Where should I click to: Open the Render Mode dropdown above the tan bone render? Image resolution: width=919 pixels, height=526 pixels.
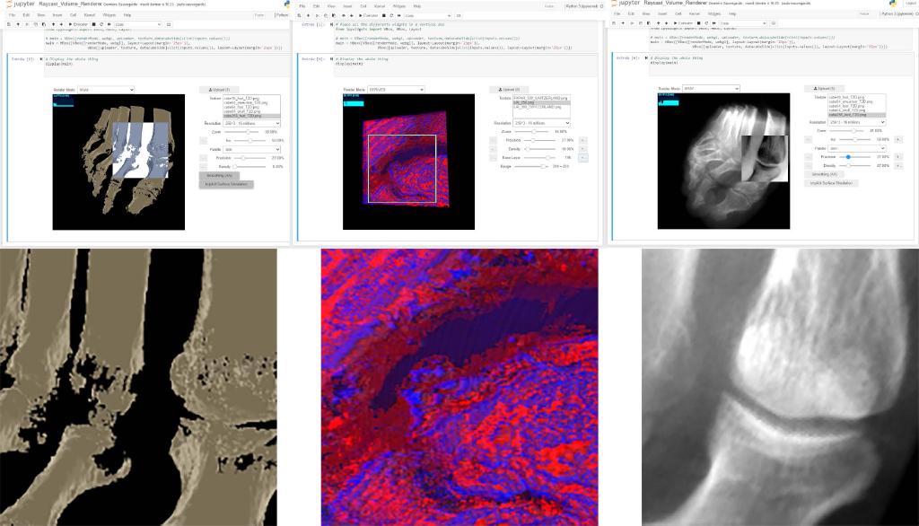[x=106, y=90]
